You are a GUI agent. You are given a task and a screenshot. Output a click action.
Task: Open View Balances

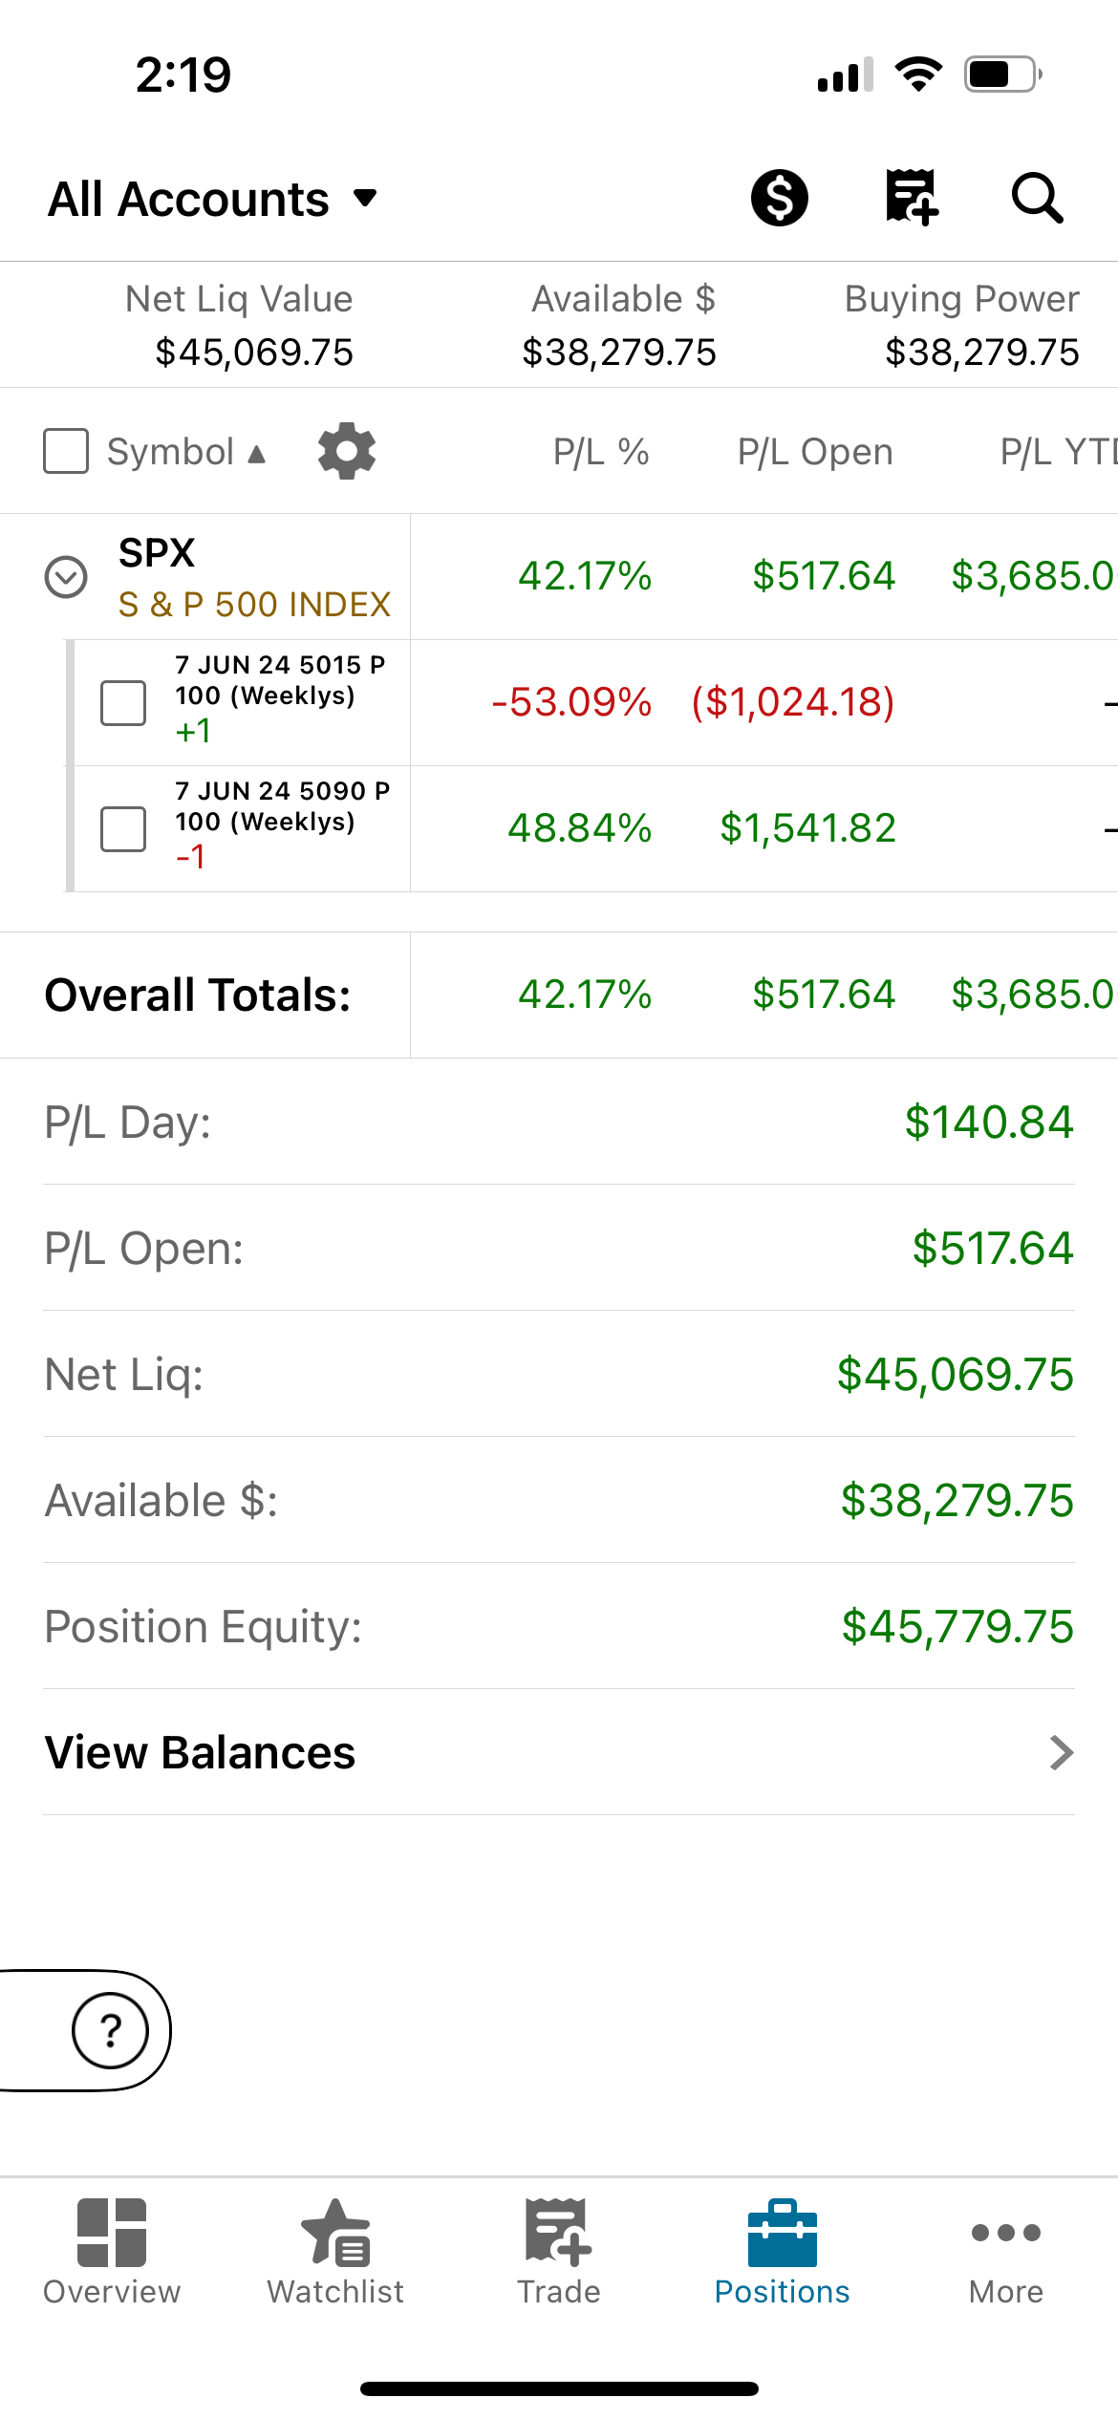[x=559, y=1752]
